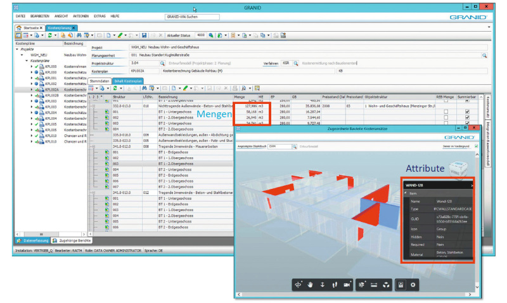Screen dimensions: 507x303
Task: Collapse the Projekte tree node
Action: (x=18, y=49)
